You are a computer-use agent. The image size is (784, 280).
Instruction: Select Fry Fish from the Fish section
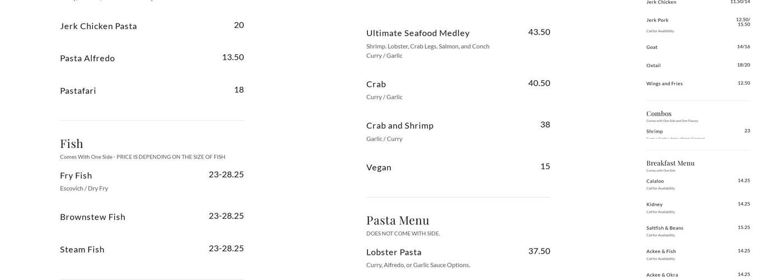pyautogui.click(x=76, y=175)
